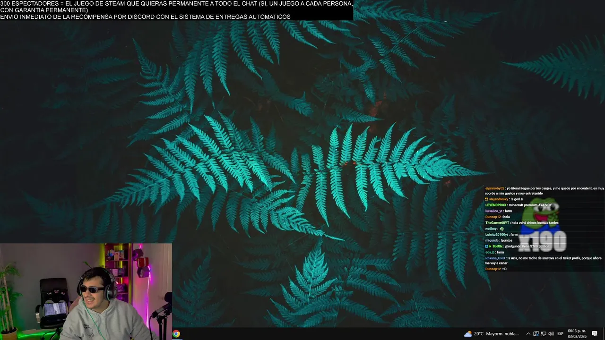Image resolution: width=605 pixels, height=340 pixels.
Task: Switch input language via ESP indicator
Action: tap(560, 334)
